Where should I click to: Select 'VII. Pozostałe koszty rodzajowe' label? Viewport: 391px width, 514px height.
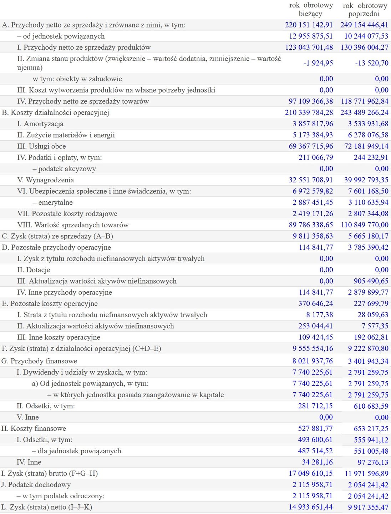[67, 214]
